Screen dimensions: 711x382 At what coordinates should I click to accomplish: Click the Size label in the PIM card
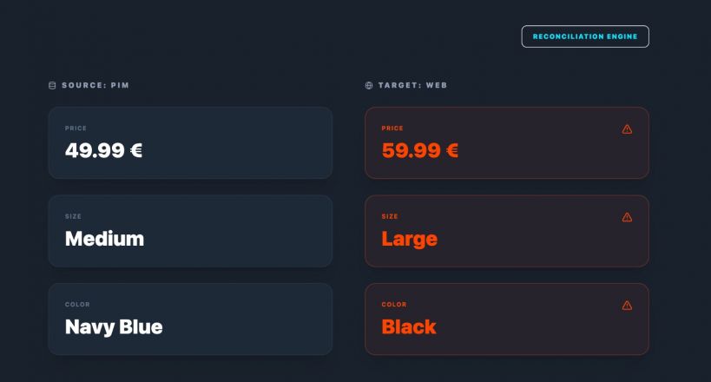point(73,216)
